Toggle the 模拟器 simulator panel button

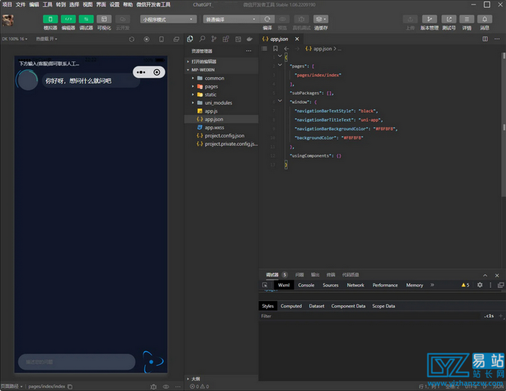click(x=50, y=19)
